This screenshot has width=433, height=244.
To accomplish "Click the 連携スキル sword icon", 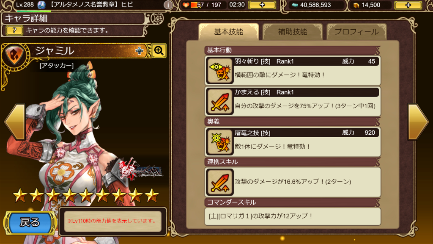I will [x=219, y=182].
